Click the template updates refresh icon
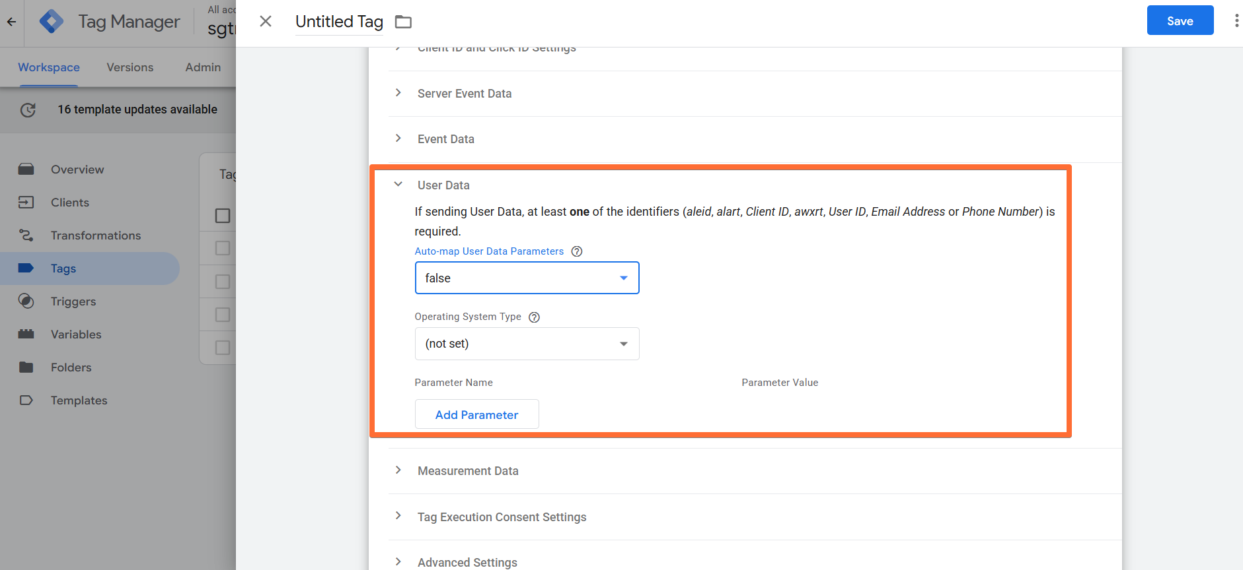This screenshot has height=570, width=1243. coord(28,110)
